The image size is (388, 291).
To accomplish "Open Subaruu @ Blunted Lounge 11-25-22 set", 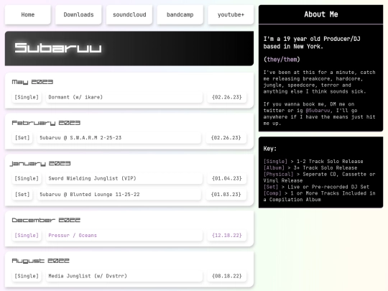I will (119, 194).
